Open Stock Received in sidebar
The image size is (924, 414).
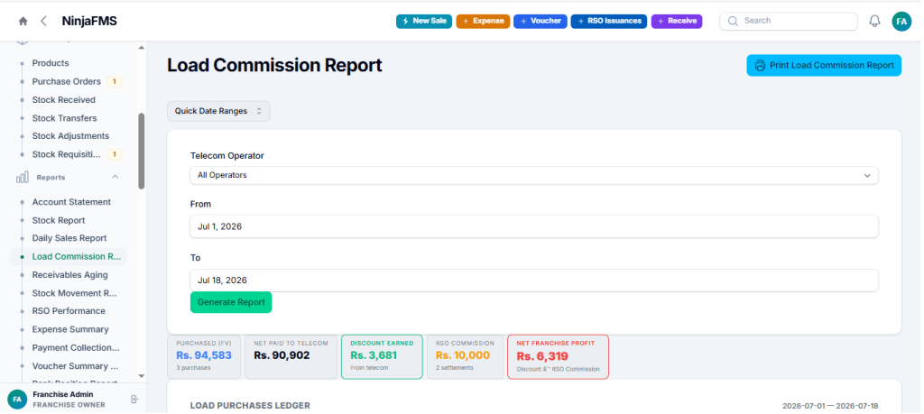pyautogui.click(x=64, y=100)
